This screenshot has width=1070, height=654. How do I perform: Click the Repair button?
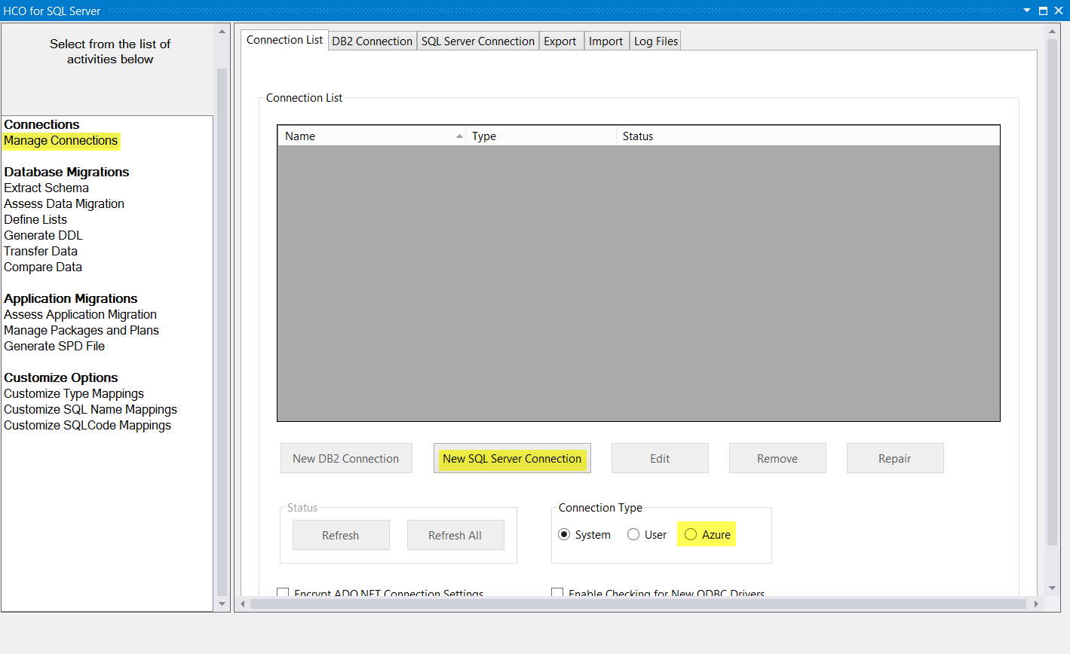click(x=894, y=459)
